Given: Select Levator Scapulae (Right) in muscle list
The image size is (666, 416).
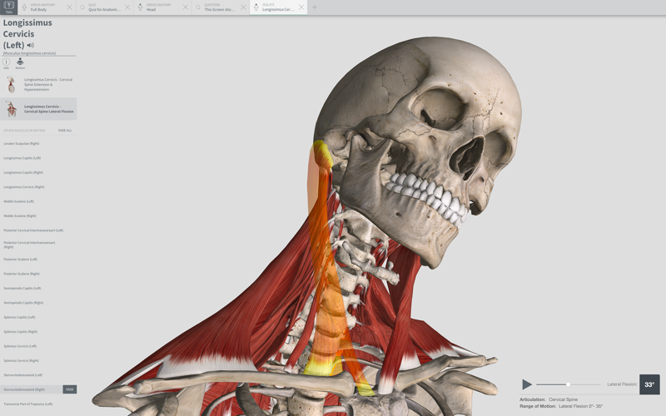Looking at the screenshot, I should coord(22,143).
